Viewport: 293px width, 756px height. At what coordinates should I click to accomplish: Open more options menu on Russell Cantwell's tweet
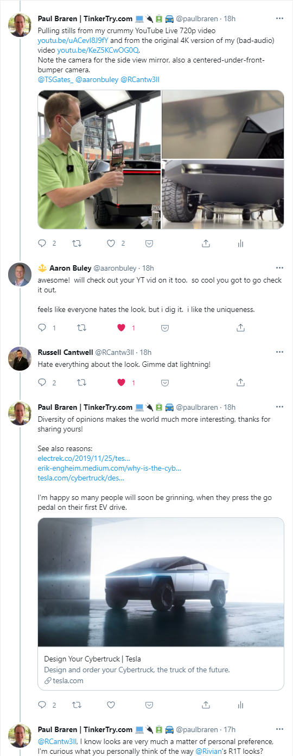pyautogui.click(x=279, y=352)
